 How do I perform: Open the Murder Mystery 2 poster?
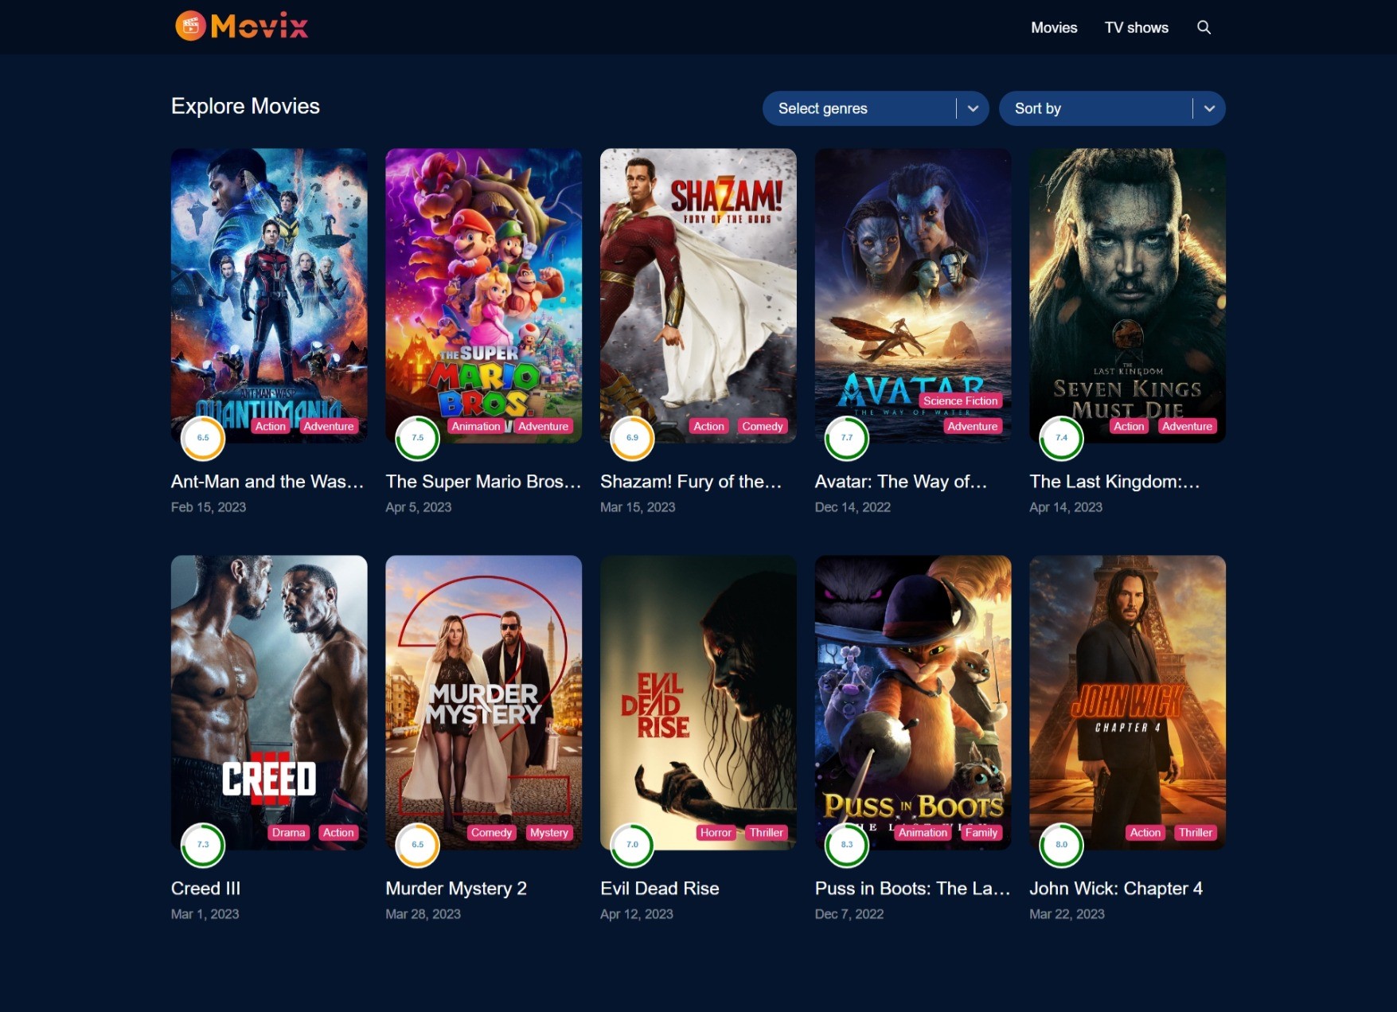click(484, 702)
